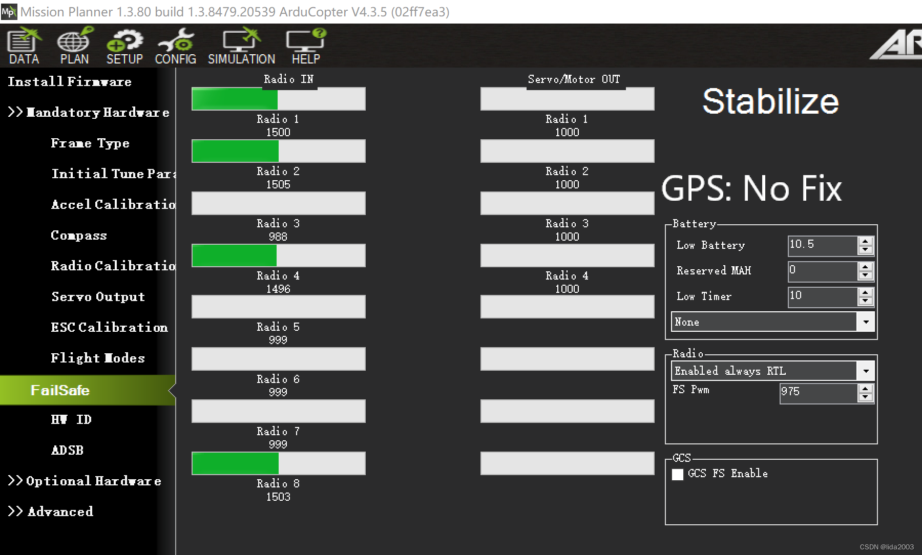Open the Radio failsafe dropdown Enabled always RTL
Image resolution: width=922 pixels, height=555 pixels.
tap(772, 371)
